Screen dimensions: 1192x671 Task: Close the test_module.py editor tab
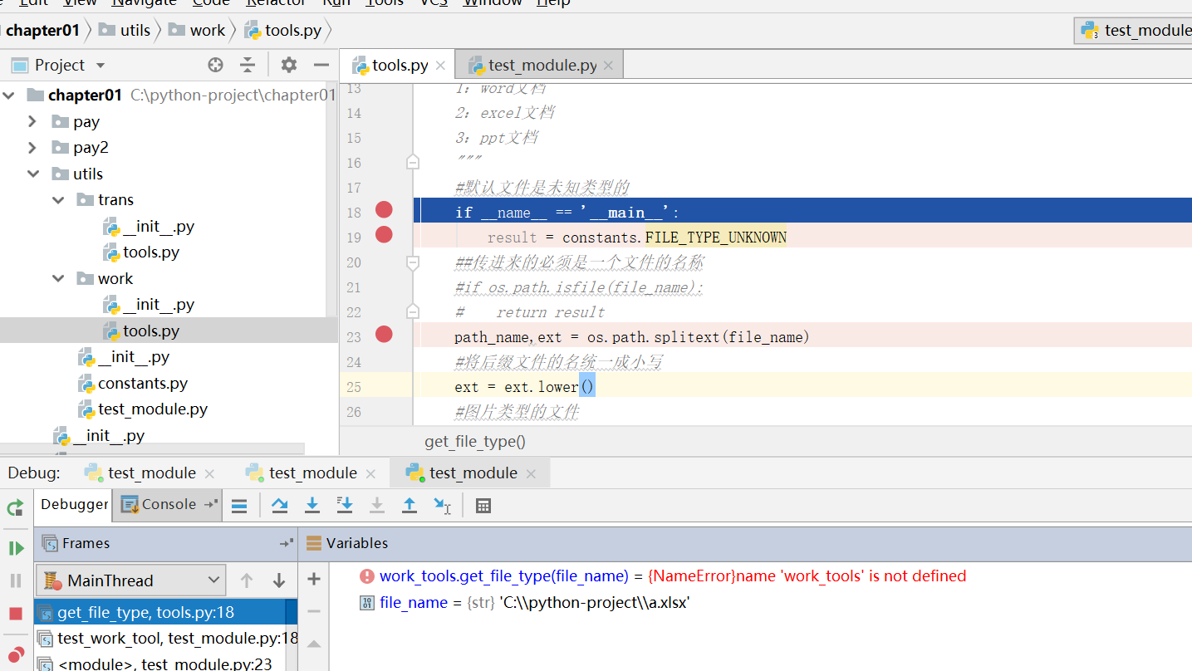[x=608, y=66]
